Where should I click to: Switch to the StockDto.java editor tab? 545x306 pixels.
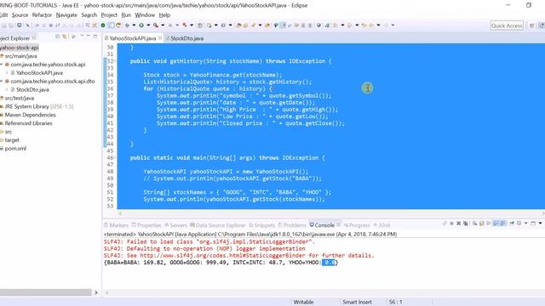(x=185, y=38)
